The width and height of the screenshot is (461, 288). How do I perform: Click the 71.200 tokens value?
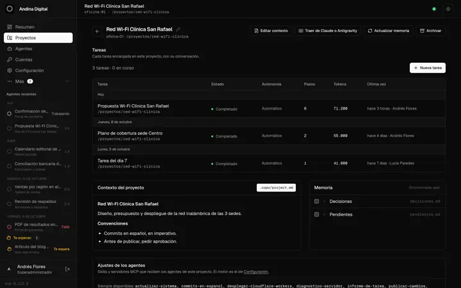click(341, 108)
